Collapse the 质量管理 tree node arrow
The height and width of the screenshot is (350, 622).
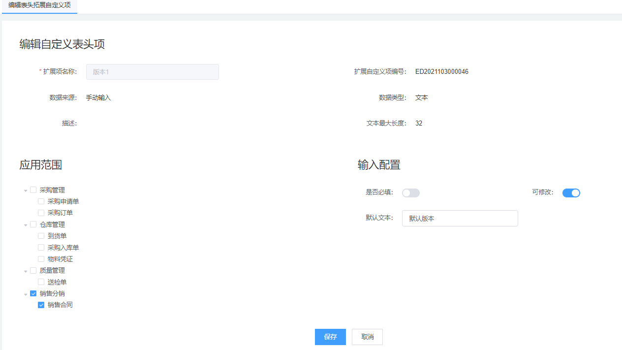pyautogui.click(x=26, y=271)
